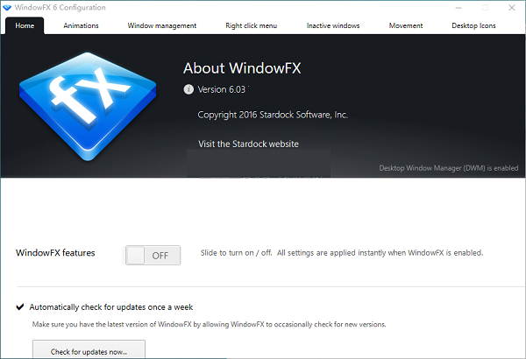Image resolution: width=526 pixels, height=359 pixels.
Task: Click the WindowFX title bar app icon
Action: click(7, 7)
